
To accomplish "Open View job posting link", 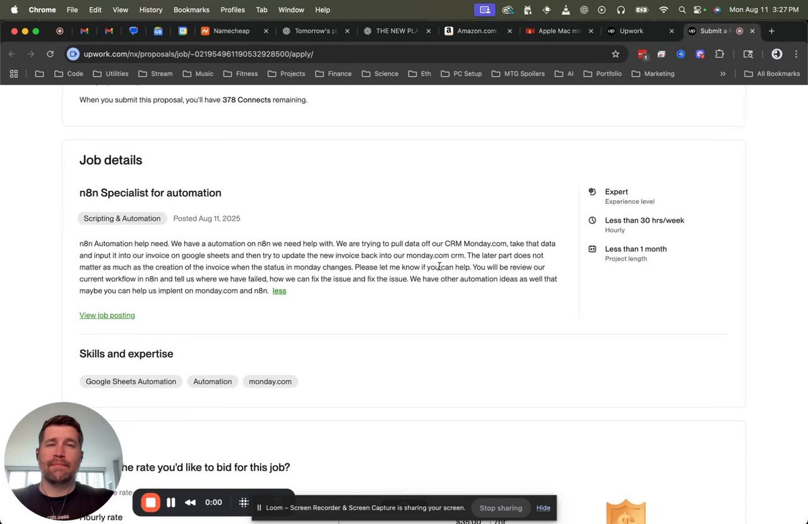I will point(107,315).
